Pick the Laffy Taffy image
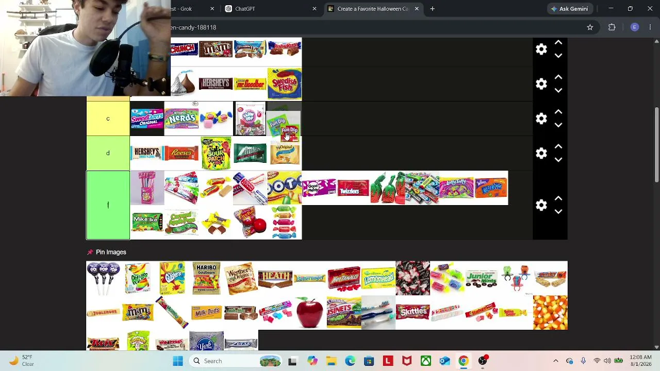660x371 pixels. [x=456, y=188]
